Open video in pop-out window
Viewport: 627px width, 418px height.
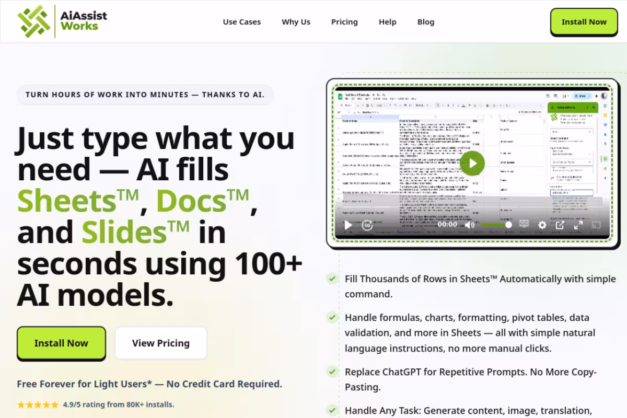[x=560, y=225]
